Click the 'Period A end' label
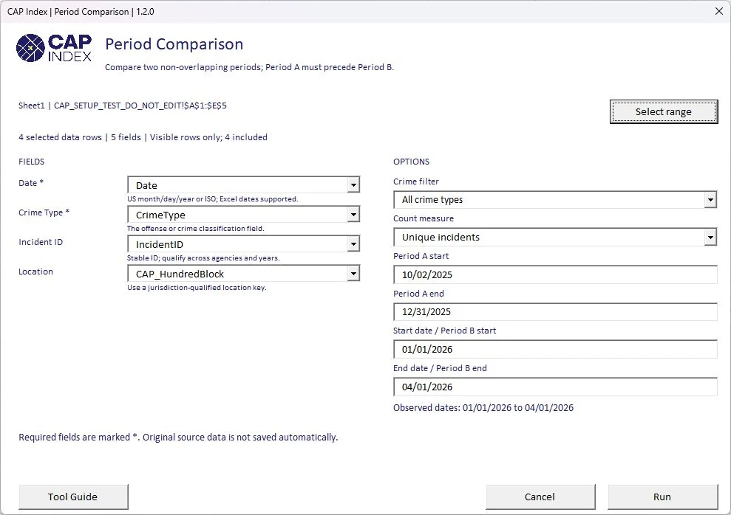Image resolution: width=731 pixels, height=515 pixels. point(418,294)
